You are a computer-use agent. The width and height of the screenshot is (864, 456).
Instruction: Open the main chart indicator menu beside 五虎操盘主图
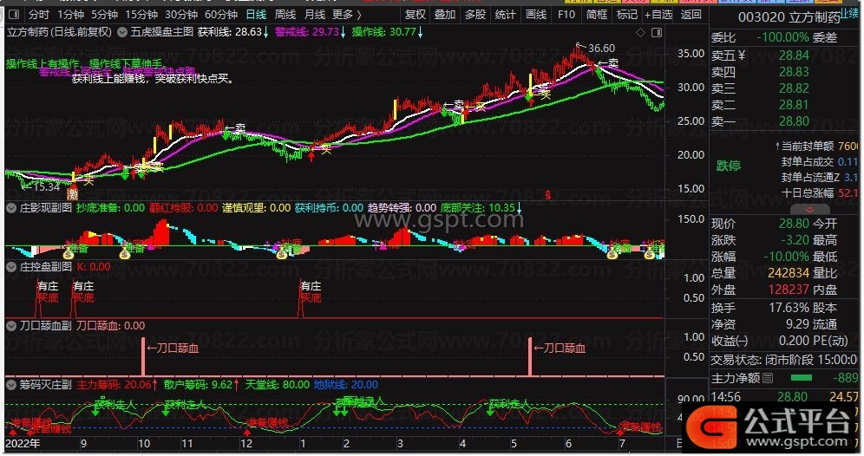coord(122,32)
